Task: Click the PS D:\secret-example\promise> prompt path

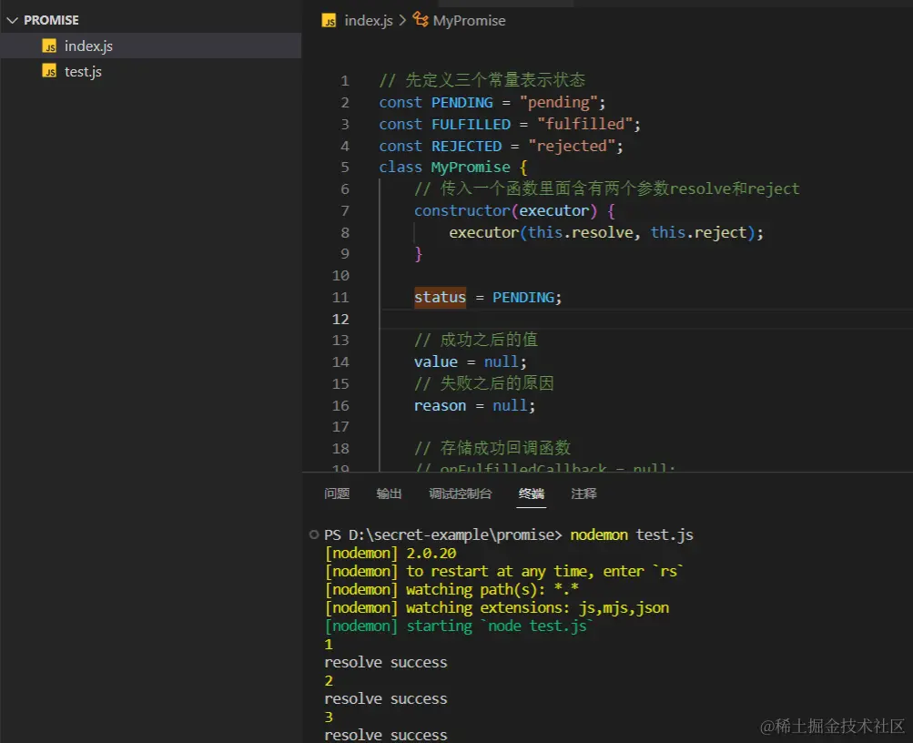Action: pos(443,534)
